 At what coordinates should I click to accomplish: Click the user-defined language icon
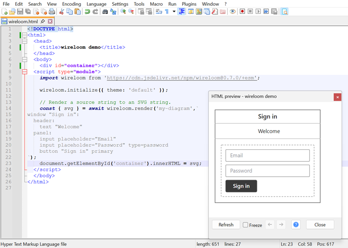pyautogui.click(x=191, y=12)
